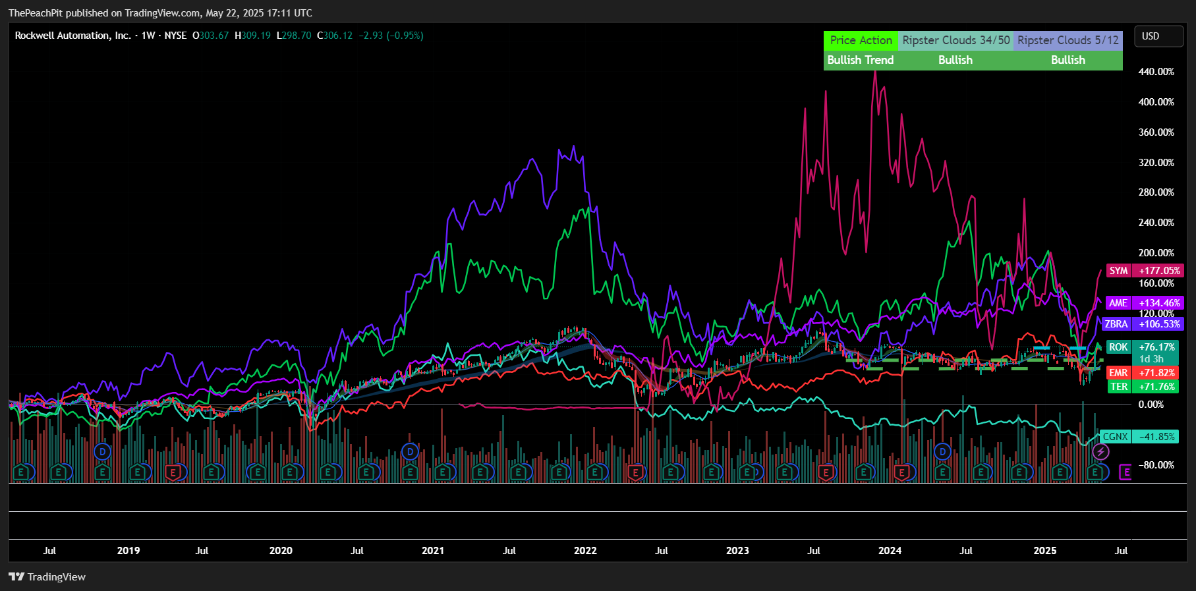Click Bullish under Ripster Clouds 5/12
1196x591 pixels.
coord(1068,60)
